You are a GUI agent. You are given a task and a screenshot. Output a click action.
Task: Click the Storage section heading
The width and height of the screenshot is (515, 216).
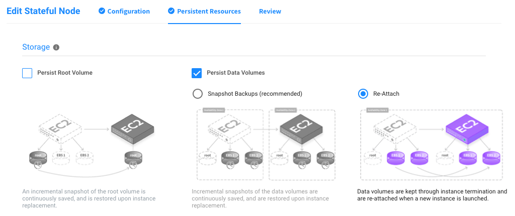[36, 47]
